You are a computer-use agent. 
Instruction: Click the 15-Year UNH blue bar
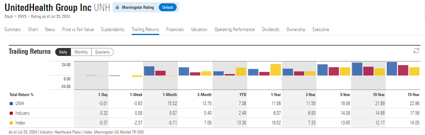(392, 69)
